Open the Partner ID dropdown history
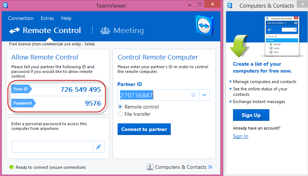Viewport: 308px width, 176px height. (204, 95)
